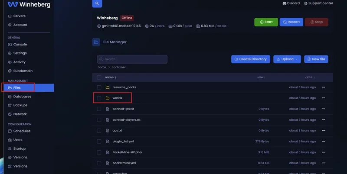Viewport: 347px width, 174px height.
Task: Select the pocketmine.yml checkbox
Action: [99, 163]
